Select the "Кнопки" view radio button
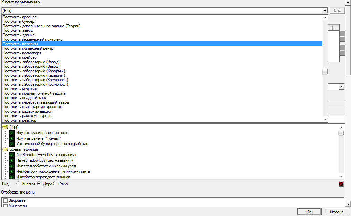This screenshot has width=351, height=216. click(18, 184)
